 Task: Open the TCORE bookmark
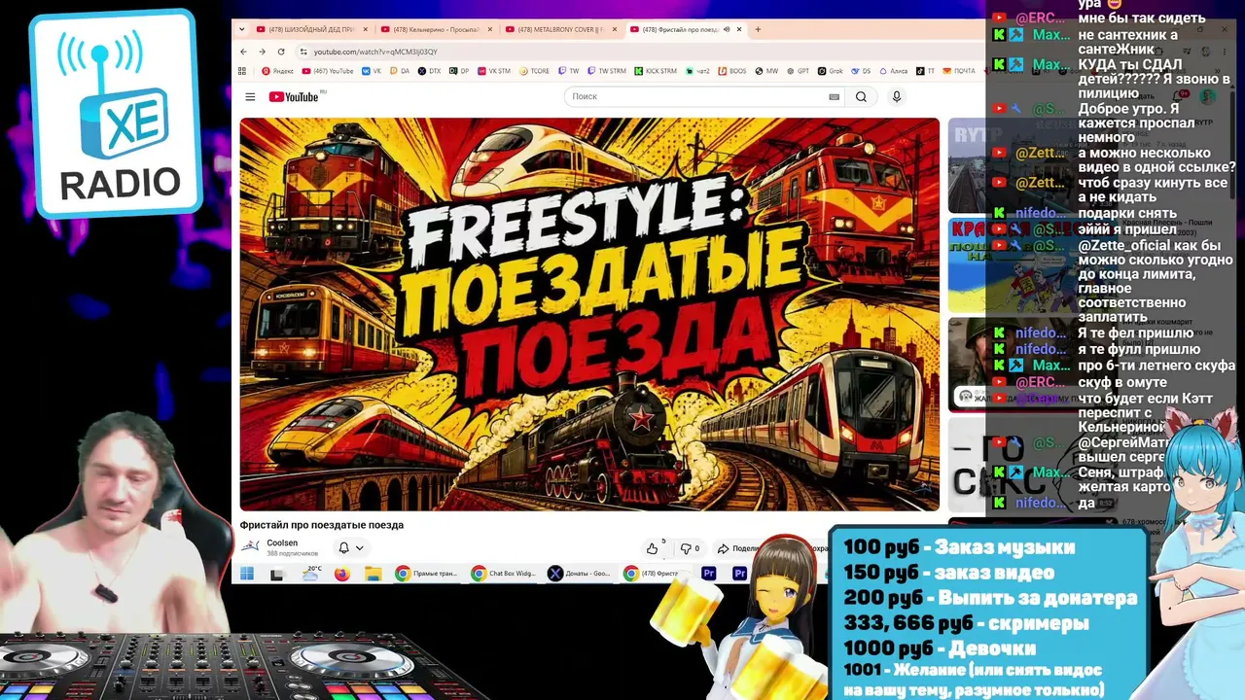pos(536,71)
